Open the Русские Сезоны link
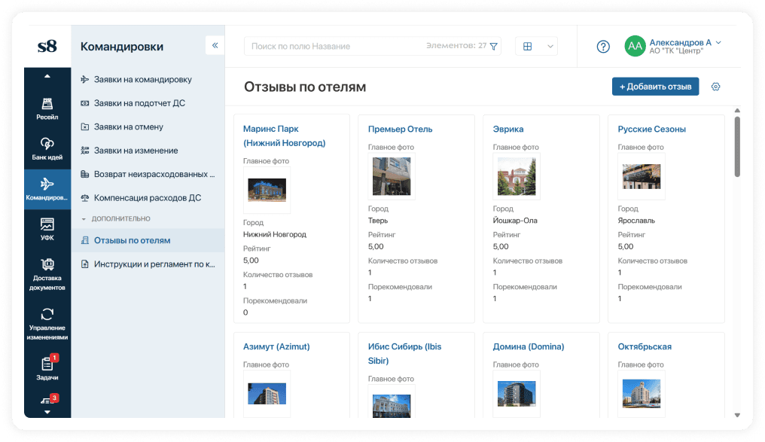Viewport: 765px width, 442px height. (x=651, y=130)
